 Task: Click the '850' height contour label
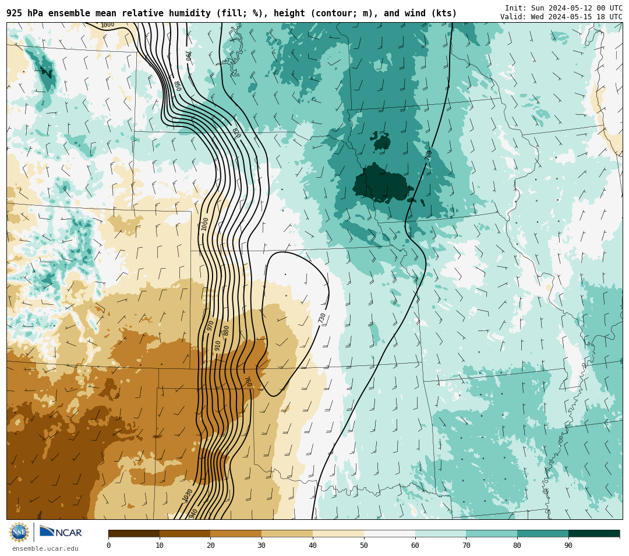pos(177,86)
